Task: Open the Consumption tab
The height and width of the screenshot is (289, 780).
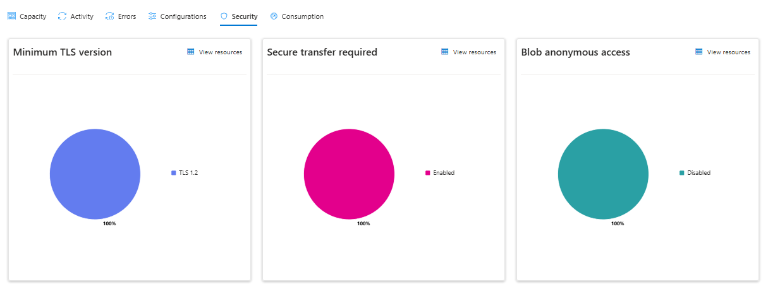Action: click(297, 16)
